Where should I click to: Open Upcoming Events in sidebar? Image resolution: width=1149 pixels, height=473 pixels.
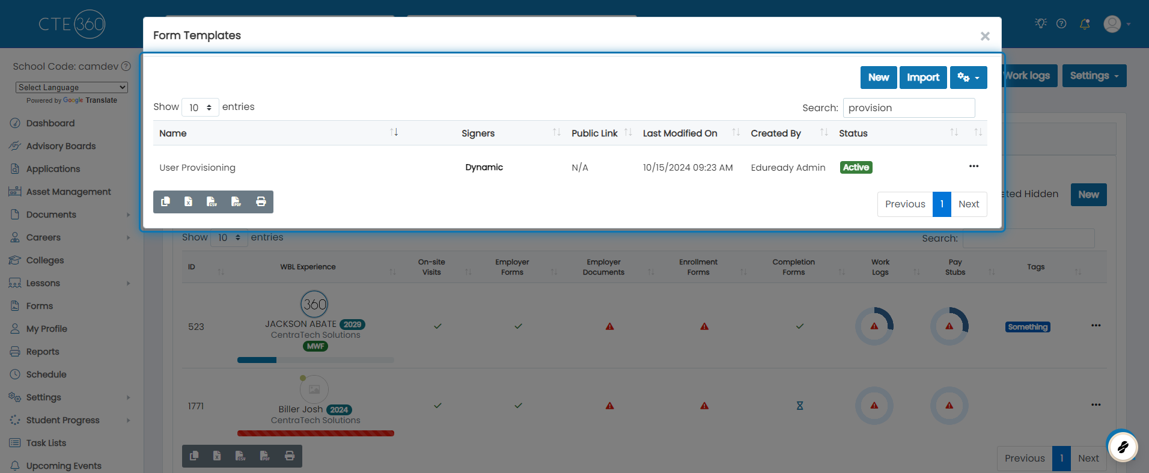(64, 466)
